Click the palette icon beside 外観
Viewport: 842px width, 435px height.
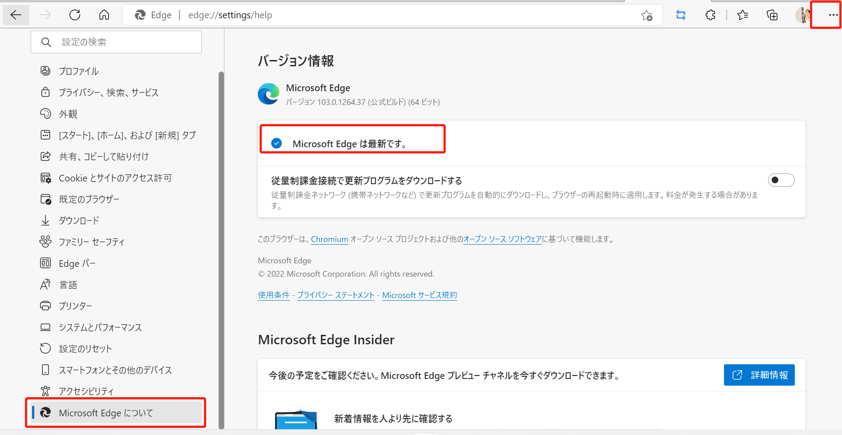[x=45, y=113]
